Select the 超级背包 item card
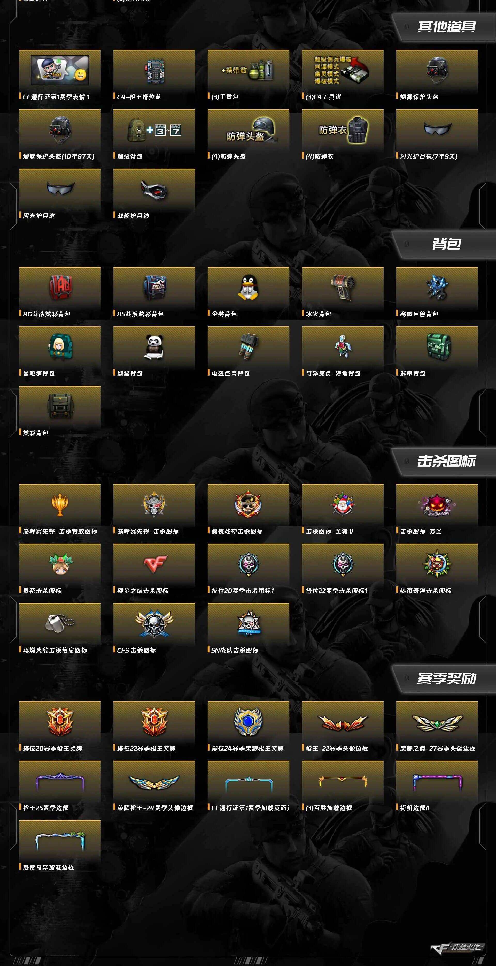496x966 pixels. point(154,135)
